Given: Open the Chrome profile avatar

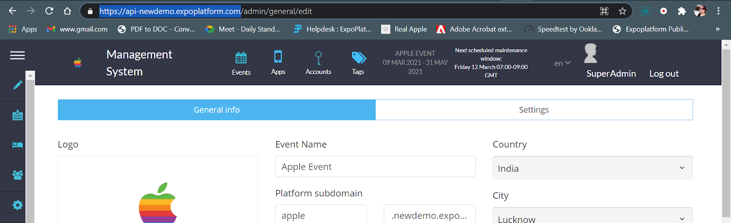Looking at the screenshot, I should tap(700, 11).
